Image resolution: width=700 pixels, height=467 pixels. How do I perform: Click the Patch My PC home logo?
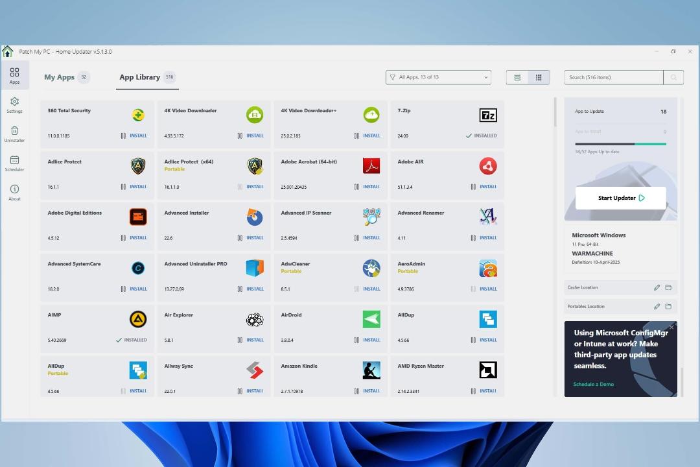pyautogui.click(x=8, y=52)
